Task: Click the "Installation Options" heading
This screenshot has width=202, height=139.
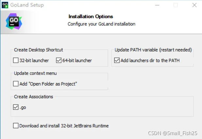Action: pos(91,16)
